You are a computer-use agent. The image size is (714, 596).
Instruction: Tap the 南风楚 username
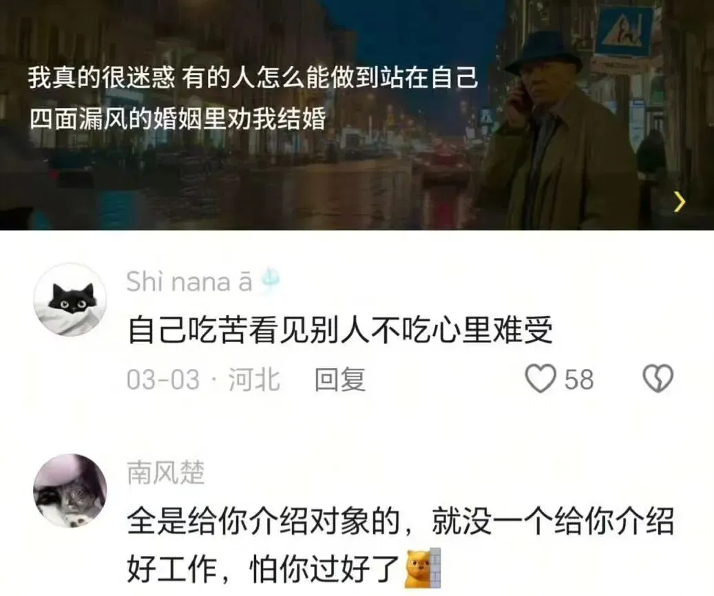point(166,472)
